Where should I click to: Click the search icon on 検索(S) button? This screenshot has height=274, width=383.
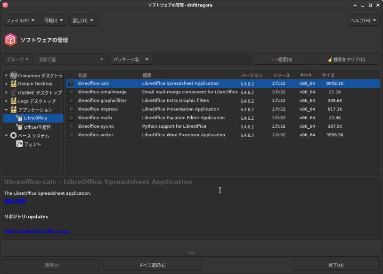pos(275,59)
